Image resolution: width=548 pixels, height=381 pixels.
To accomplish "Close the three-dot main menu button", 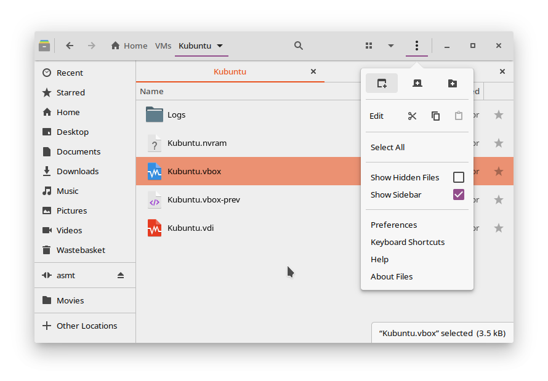I will click(417, 46).
